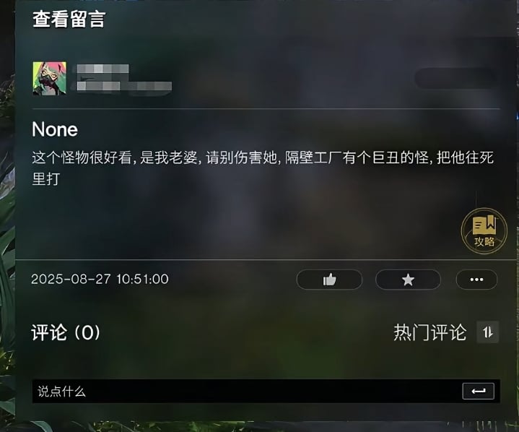Screen dimensions: 519x432
Task: Click the horizontal divider under the poster info
Action: (x=266, y=108)
